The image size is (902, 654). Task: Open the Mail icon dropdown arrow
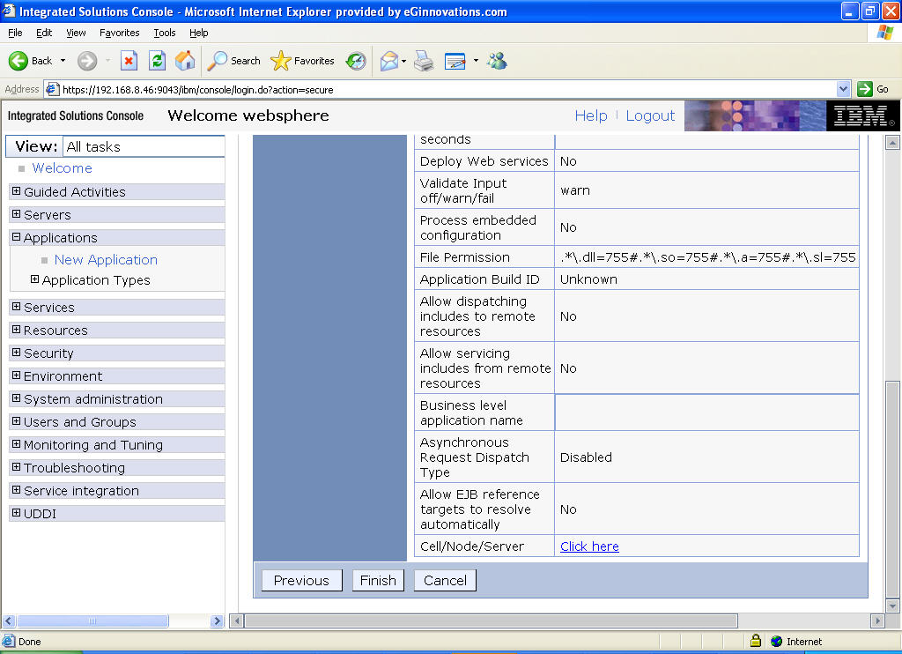click(403, 61)
